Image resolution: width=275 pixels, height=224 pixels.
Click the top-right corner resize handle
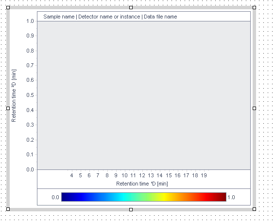pos(254,8)
